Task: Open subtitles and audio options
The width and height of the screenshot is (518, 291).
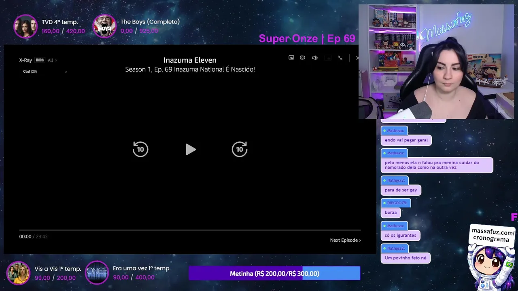Action: point(291,58)
